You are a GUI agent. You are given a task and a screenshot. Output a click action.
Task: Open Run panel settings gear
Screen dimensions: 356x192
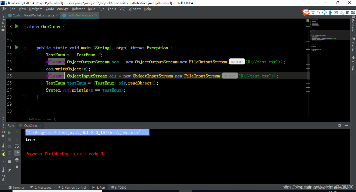point(340,125)
